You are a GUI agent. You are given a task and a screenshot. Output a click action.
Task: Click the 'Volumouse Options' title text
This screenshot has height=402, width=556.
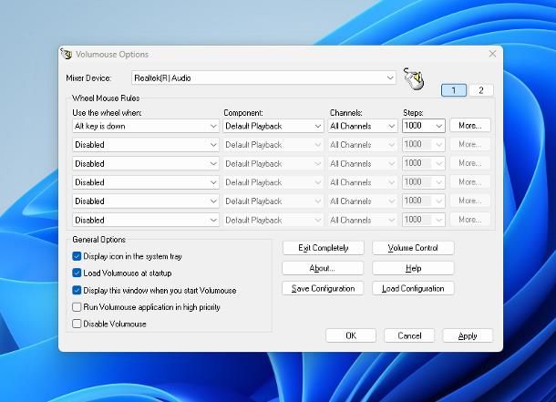click(x=112, y=55)
